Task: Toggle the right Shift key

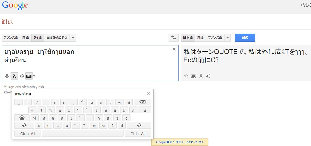Action: (x=139, y=125)
